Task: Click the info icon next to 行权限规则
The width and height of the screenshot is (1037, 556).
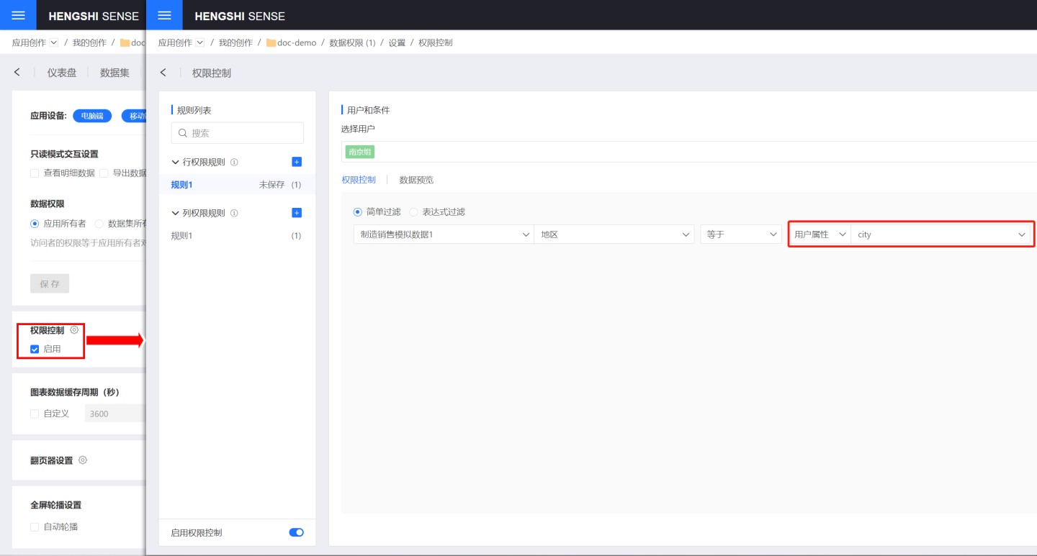Action: 234,163
